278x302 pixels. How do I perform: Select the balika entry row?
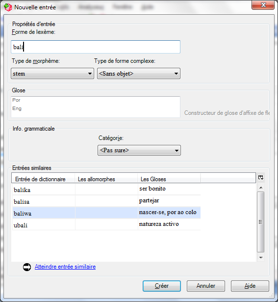click(106, 190)
